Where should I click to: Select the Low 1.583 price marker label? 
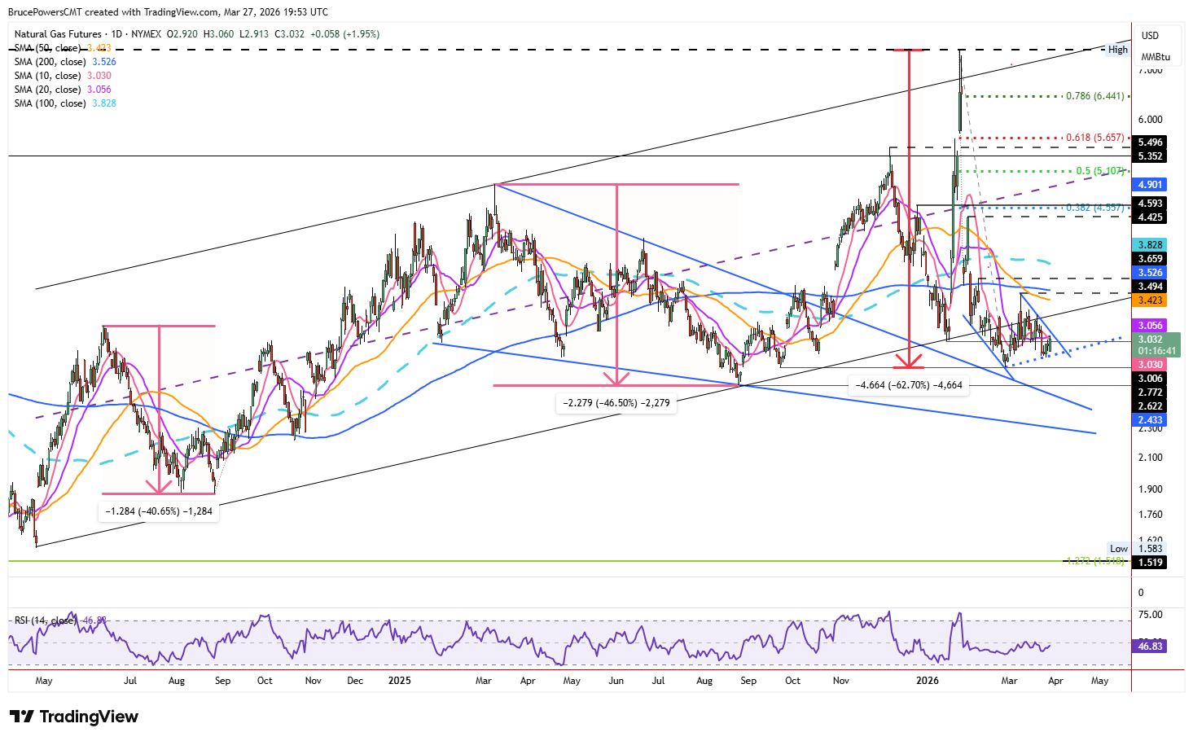[x=1137, y=549]
